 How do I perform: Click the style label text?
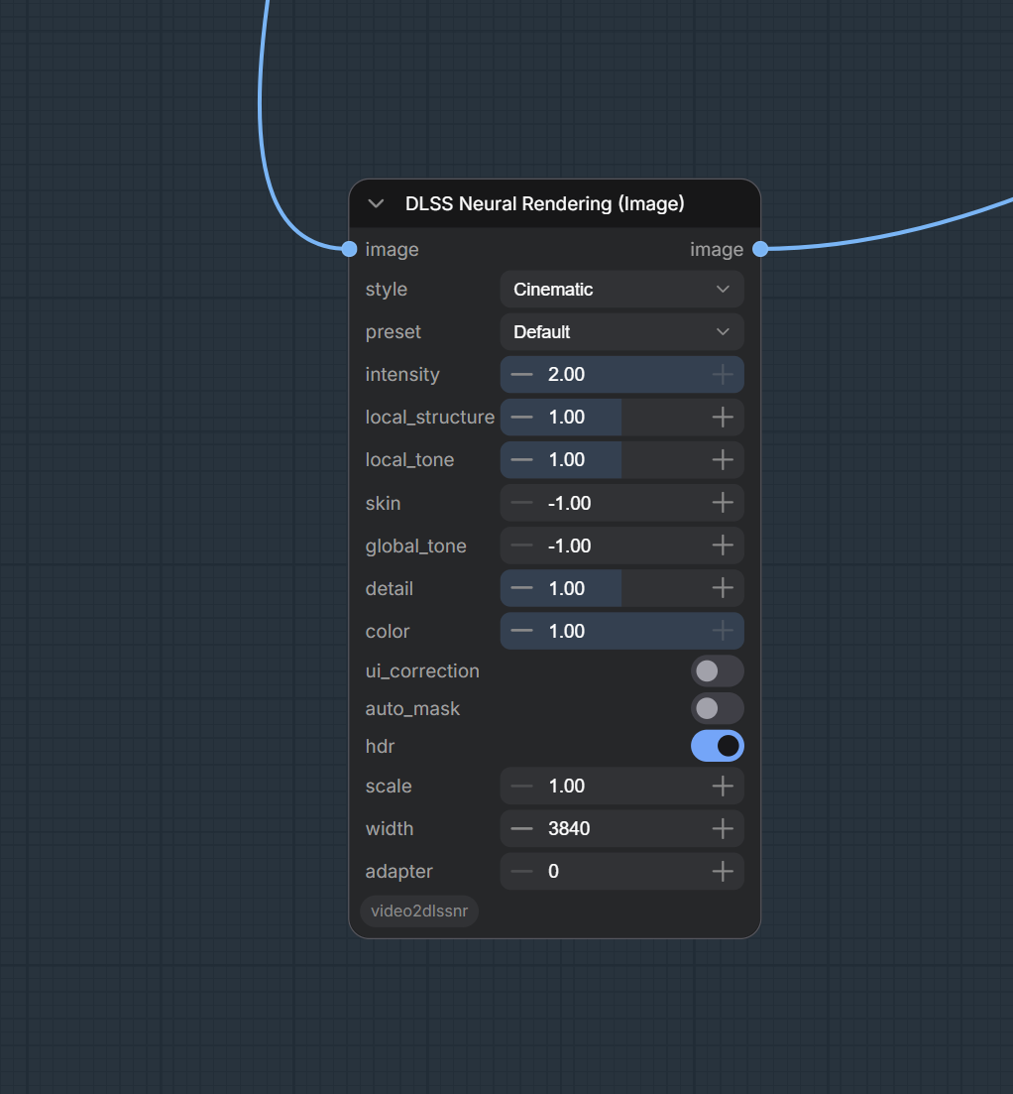(x=387, y=290)
